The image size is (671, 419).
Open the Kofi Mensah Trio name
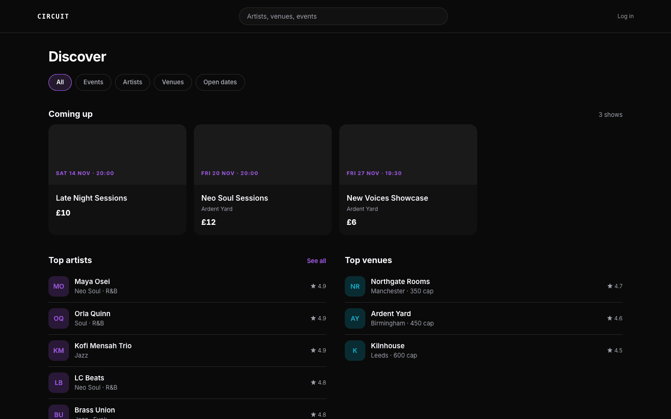tap(103, 346)
